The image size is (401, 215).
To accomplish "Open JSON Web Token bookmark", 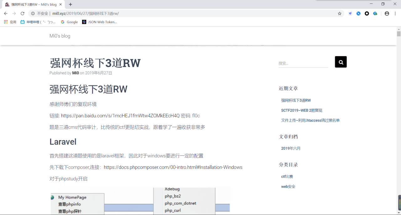I will tap(100, 22).
